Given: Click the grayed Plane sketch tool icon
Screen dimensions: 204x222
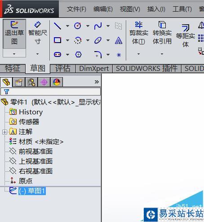Looking at the screenshot, I should [118, 26].
